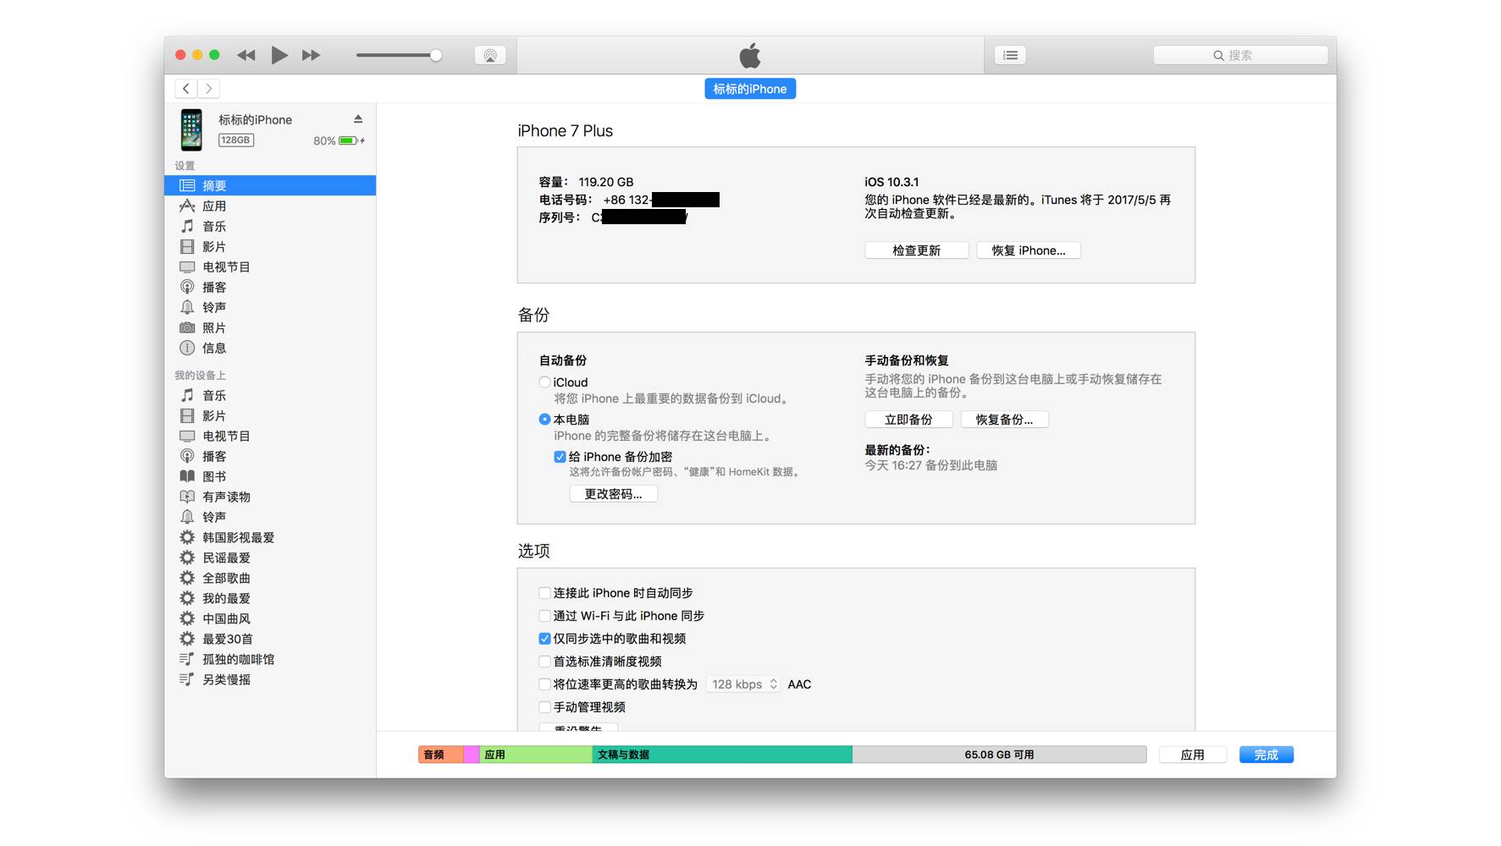Open the 韩国影视最爱 smart playlist
The image size is (1501, 846).
pyautogui.click(x=270, y=537)
